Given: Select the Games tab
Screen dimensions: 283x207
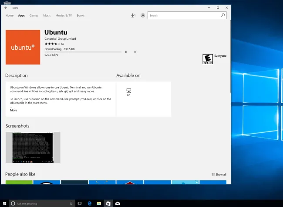Looking at the screenshot, I should [34, 16].
